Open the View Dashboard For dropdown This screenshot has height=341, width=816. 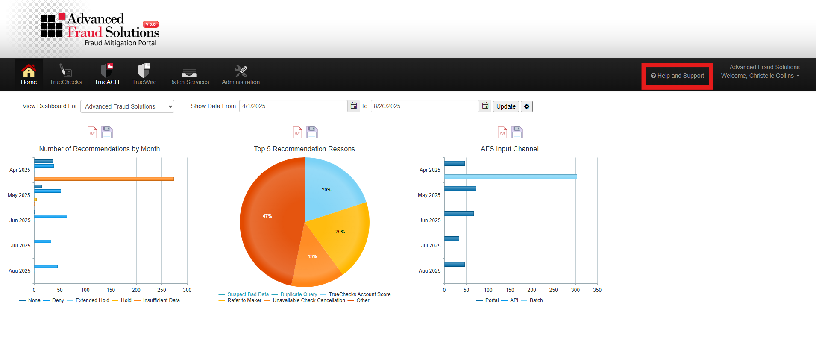[127, 106]
